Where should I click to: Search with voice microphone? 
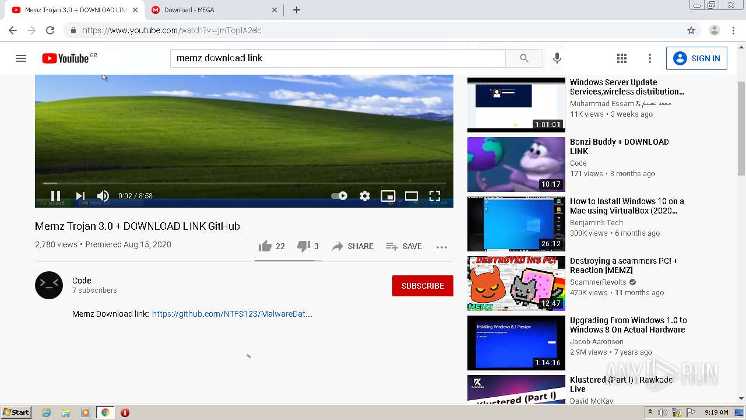click(557, 58)
